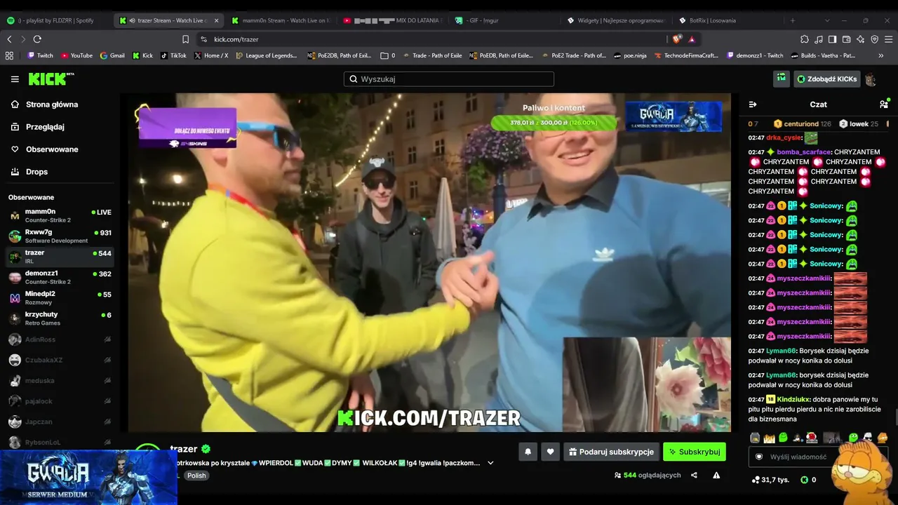Viewport: 898px width, 505px height.
Task: Toggle the browser sidebar panel
Action: point(832,39)
